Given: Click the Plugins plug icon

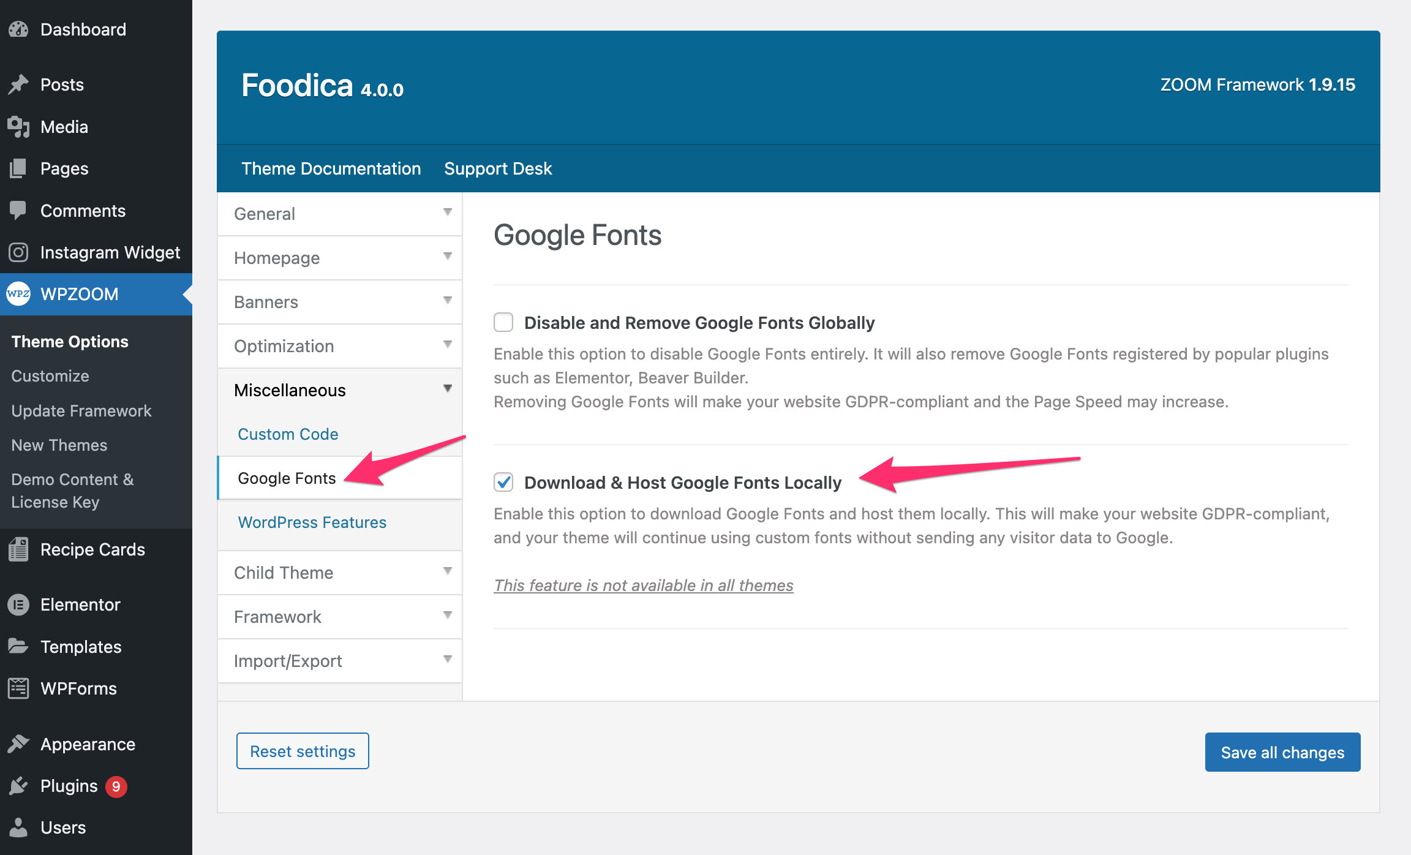Looking at the screenshot, I should 18,786.
